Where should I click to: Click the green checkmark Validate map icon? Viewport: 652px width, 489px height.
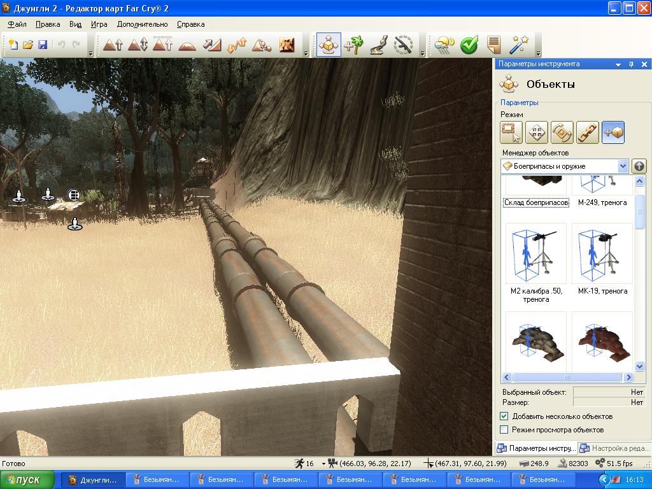(469, 45)
